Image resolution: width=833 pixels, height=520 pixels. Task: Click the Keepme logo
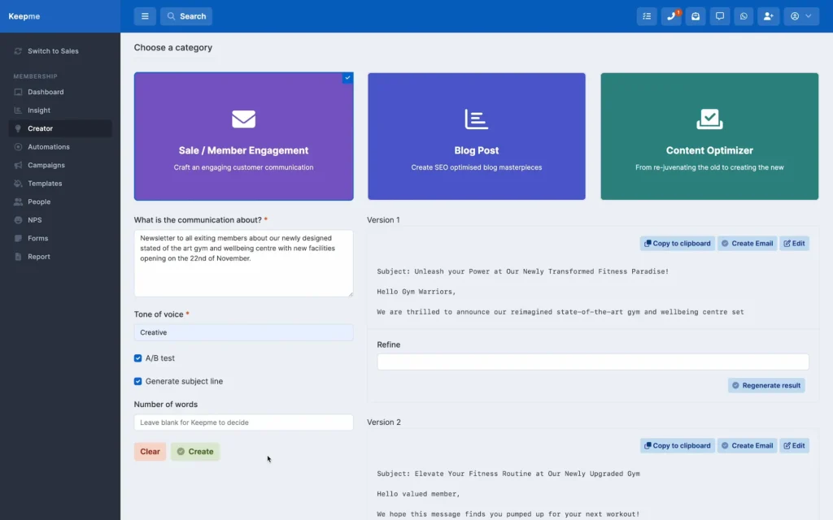click(24, 16)
